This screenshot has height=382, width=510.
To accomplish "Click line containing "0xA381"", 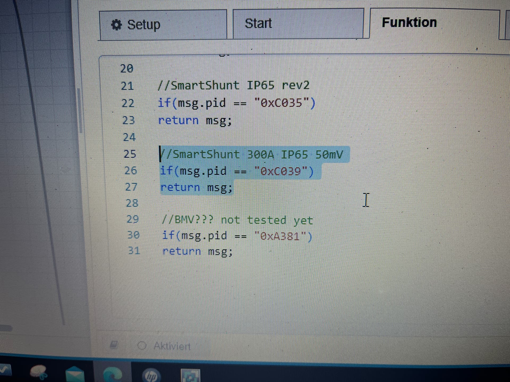I will (x=237, y=236).
